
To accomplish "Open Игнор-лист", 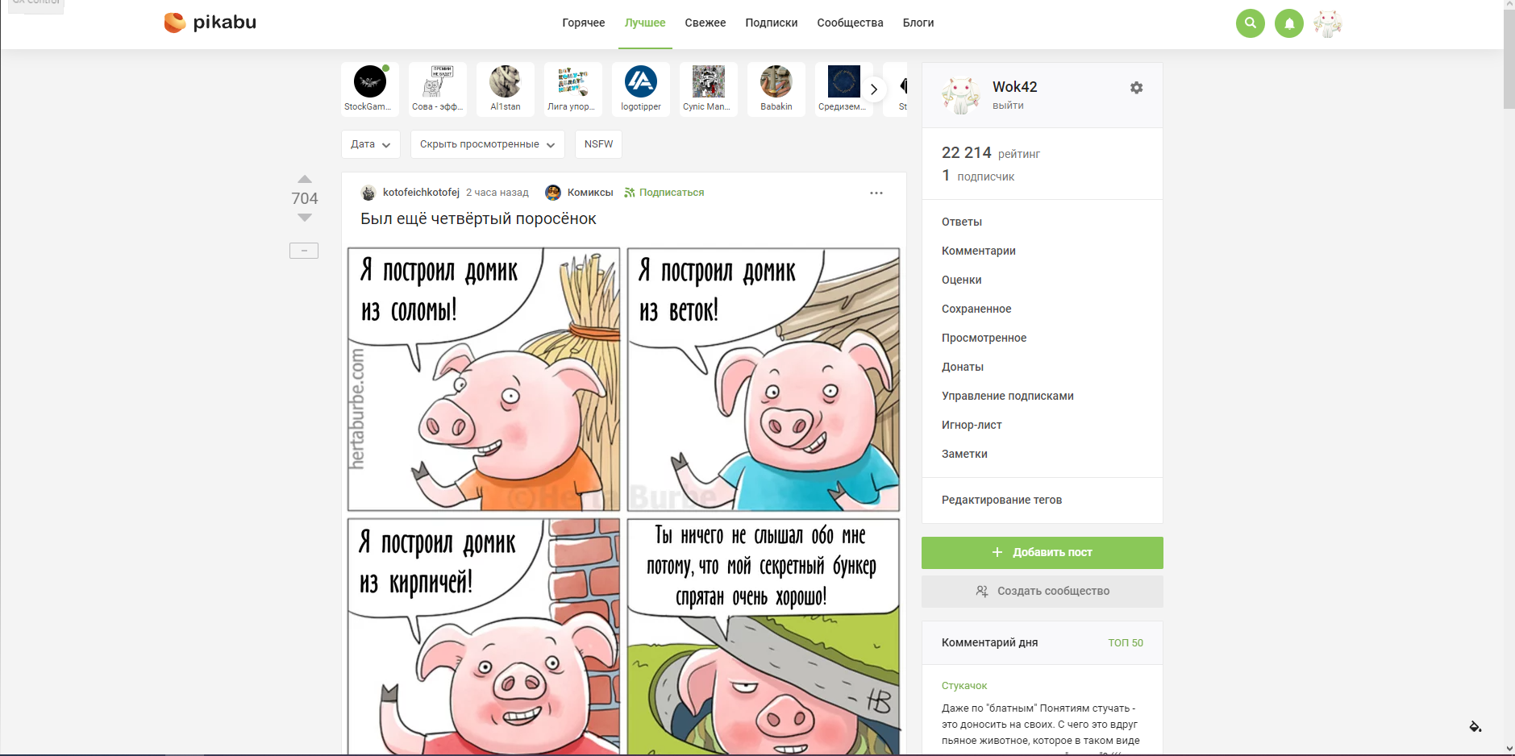I will (x=972, y=426).
